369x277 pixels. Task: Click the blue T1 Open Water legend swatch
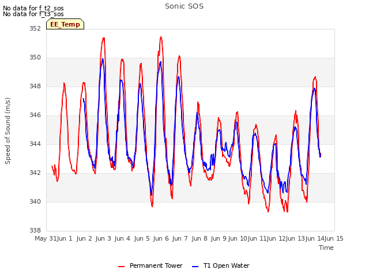(195, 267)
